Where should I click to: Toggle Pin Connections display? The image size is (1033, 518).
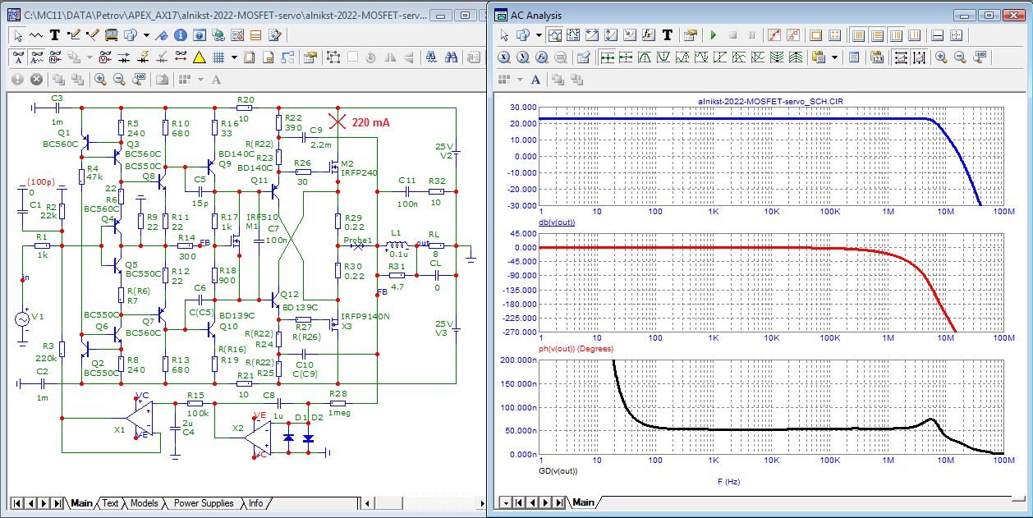[x=181, y=58]
